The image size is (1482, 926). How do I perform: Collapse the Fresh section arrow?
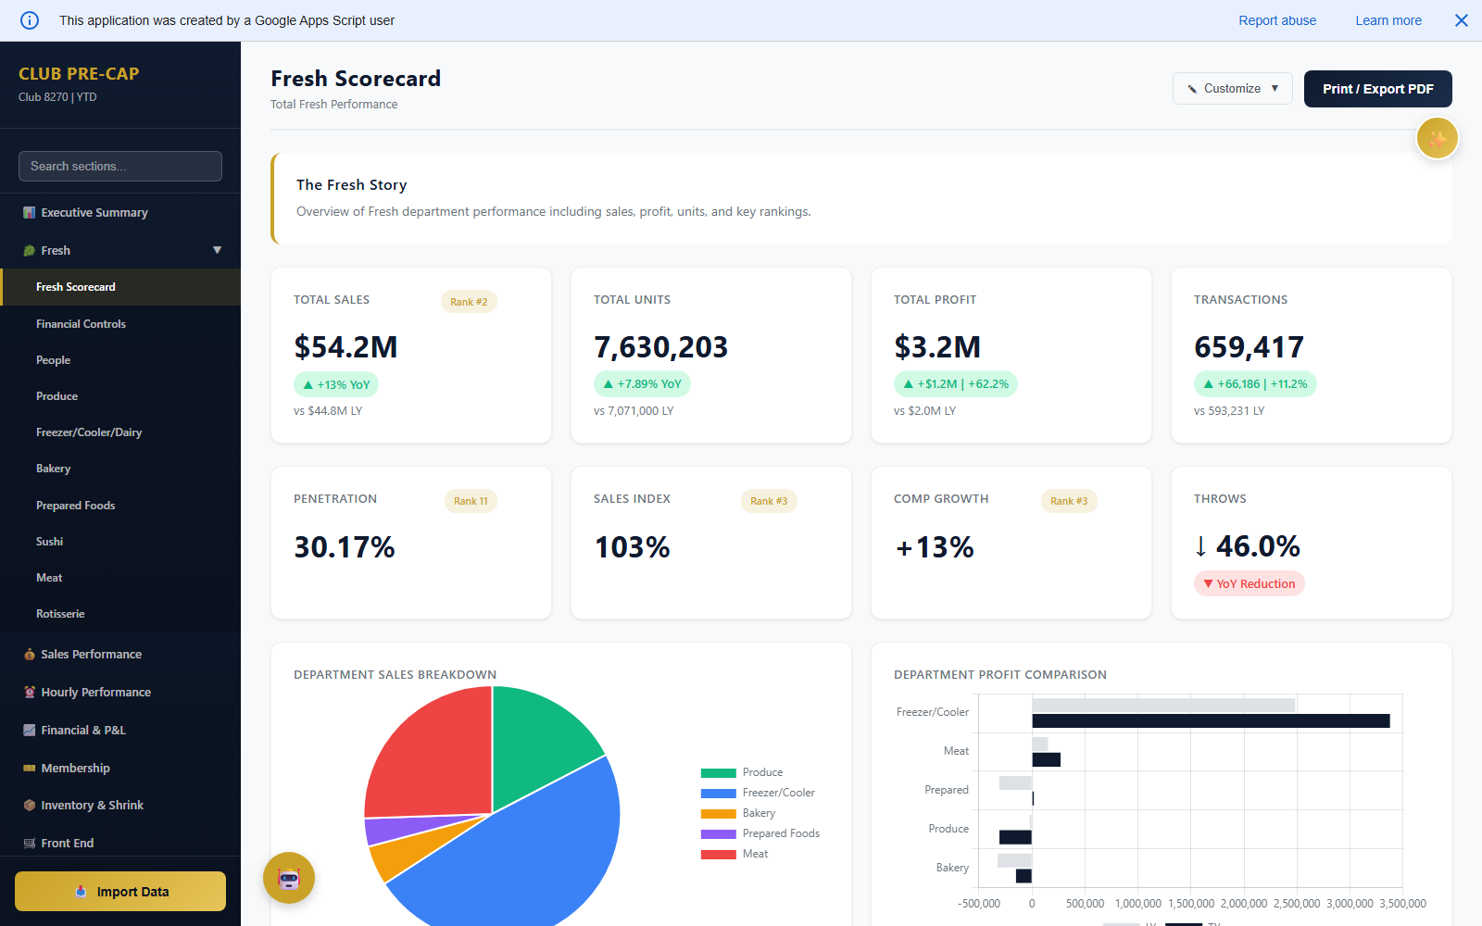click(218, 250)
